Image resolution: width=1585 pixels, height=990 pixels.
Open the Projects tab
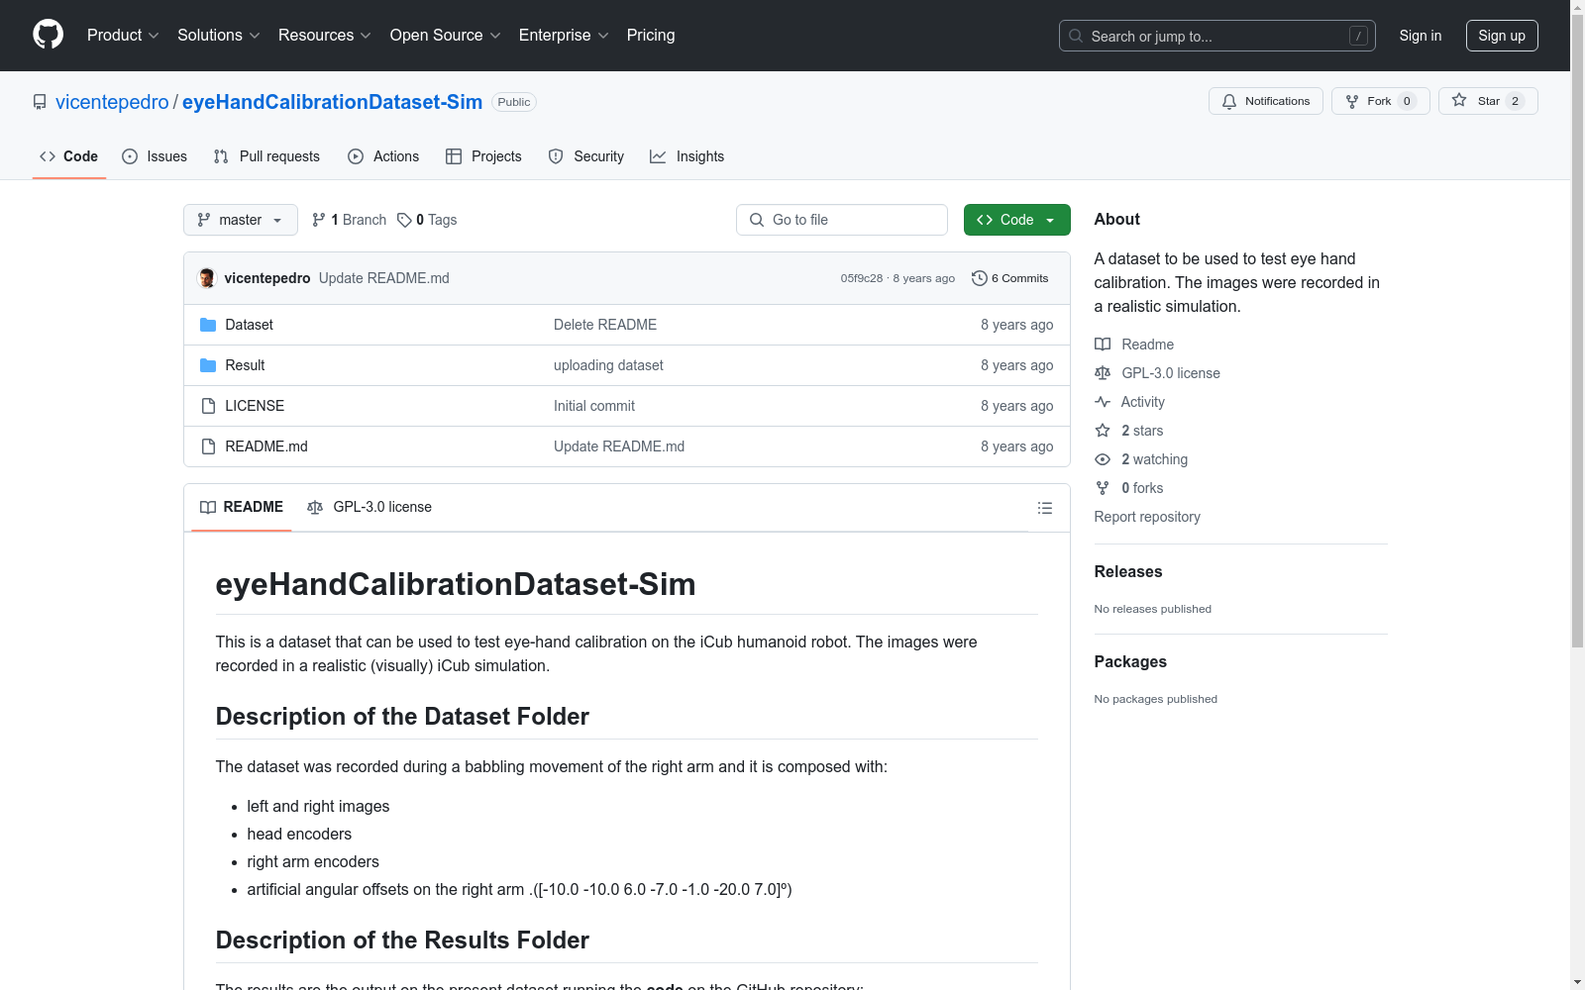click(x=483, y=156)
